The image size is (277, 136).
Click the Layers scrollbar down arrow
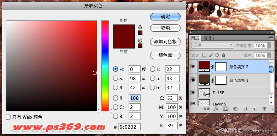271,103
